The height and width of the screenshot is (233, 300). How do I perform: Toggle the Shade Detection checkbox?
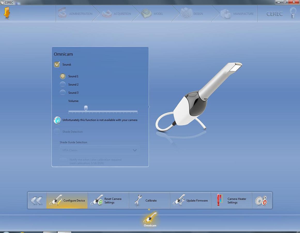click(57, 132)
